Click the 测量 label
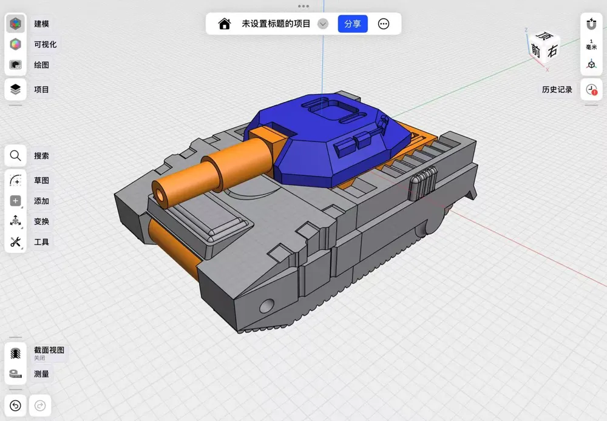The image size is (607, 421). point(41,374)
